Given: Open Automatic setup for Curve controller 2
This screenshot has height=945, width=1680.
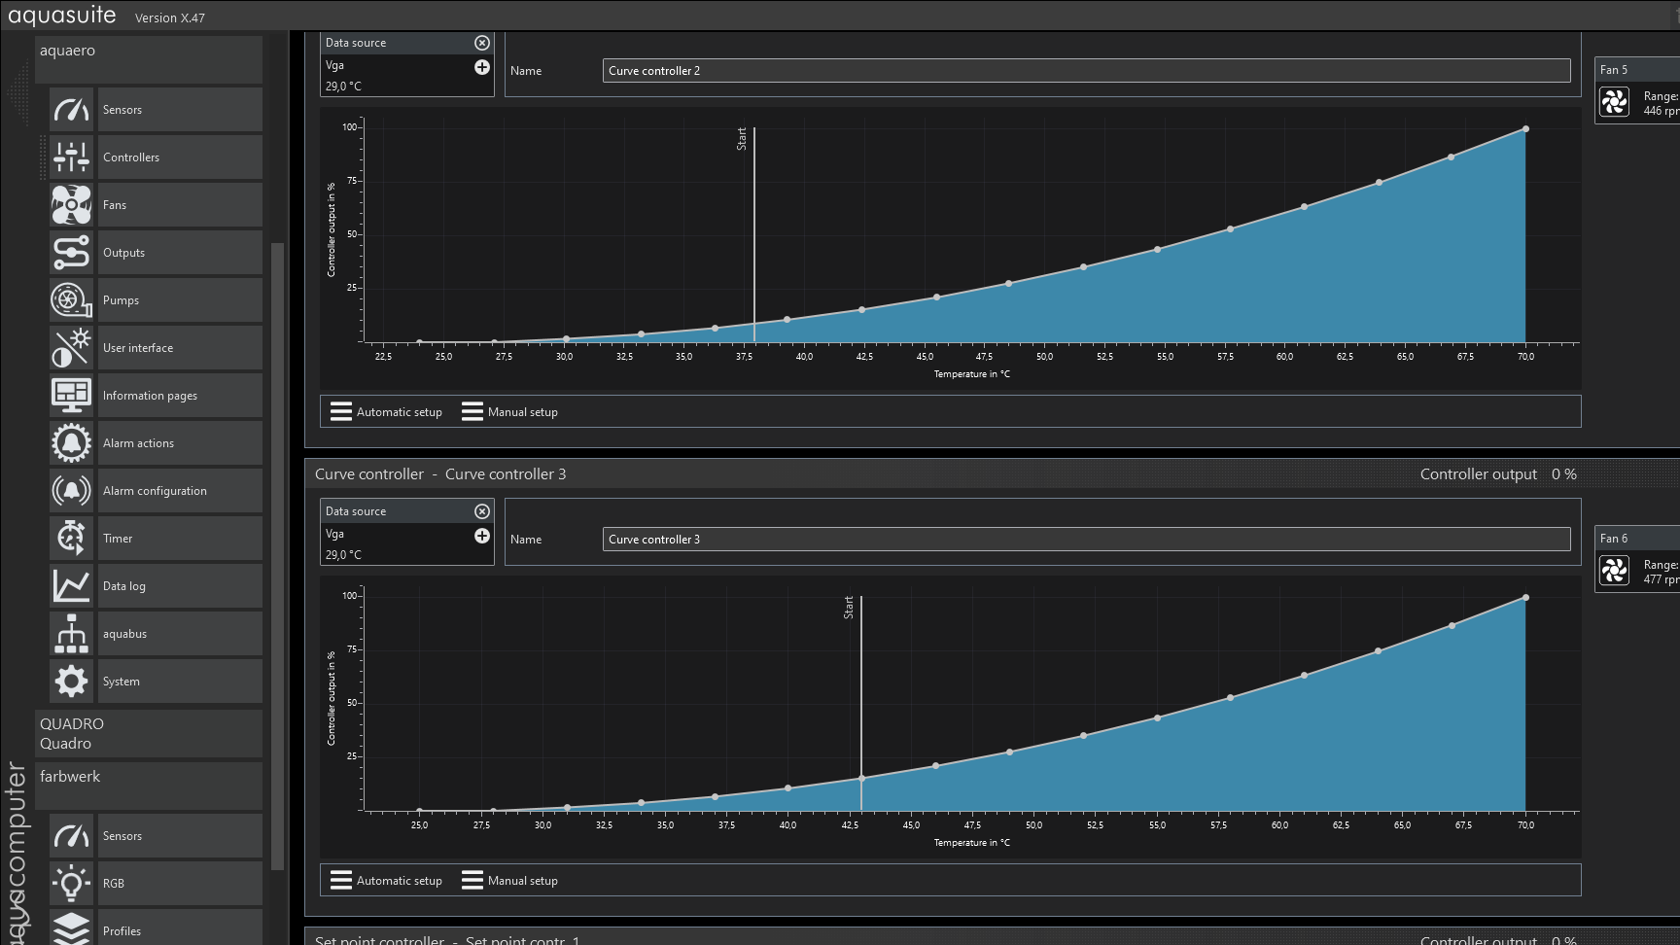Looking at the screenshot, I should pyautogui.click(x=386, y=412).
